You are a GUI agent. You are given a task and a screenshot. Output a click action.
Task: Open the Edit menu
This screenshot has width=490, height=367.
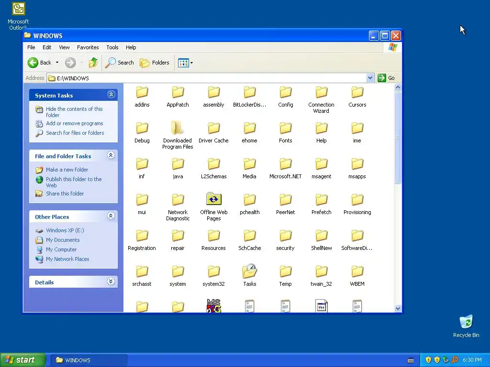coord(47,47)
